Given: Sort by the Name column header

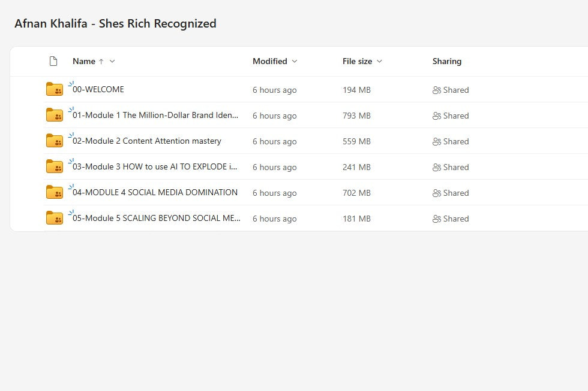Looking at the screenshot, I should tap(84, 61).
